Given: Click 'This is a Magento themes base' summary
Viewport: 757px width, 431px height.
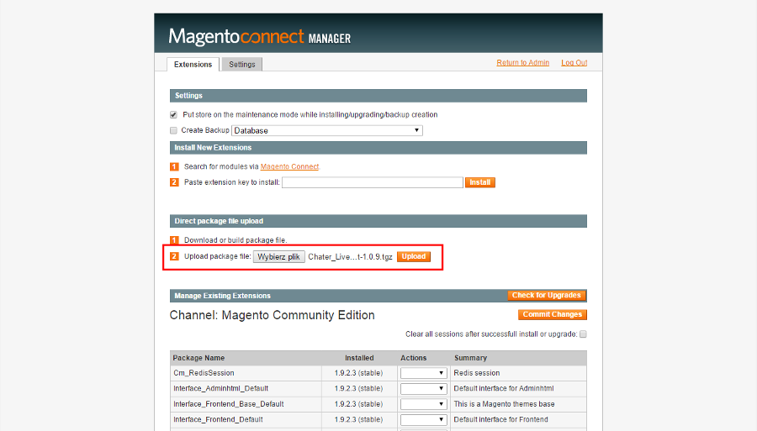Looking at the screenshot, I should pyautogui.click(x=504, y=404).
